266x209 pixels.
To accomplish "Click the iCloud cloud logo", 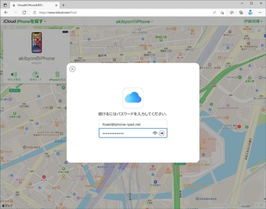I will tap(133, 98).
